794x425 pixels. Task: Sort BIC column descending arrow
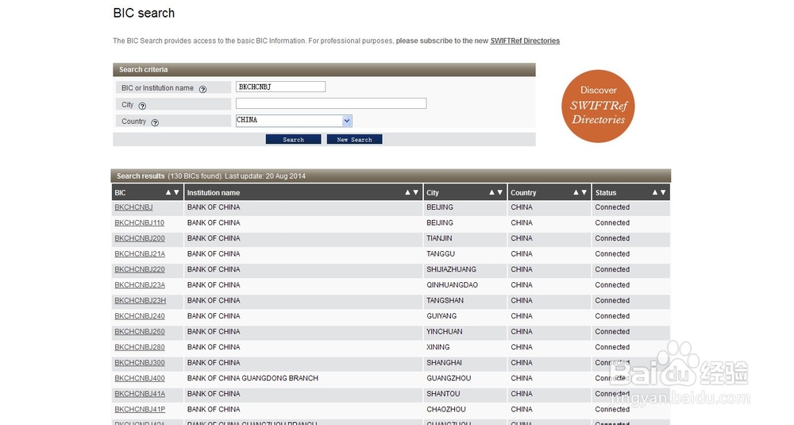tap(176, 192)
